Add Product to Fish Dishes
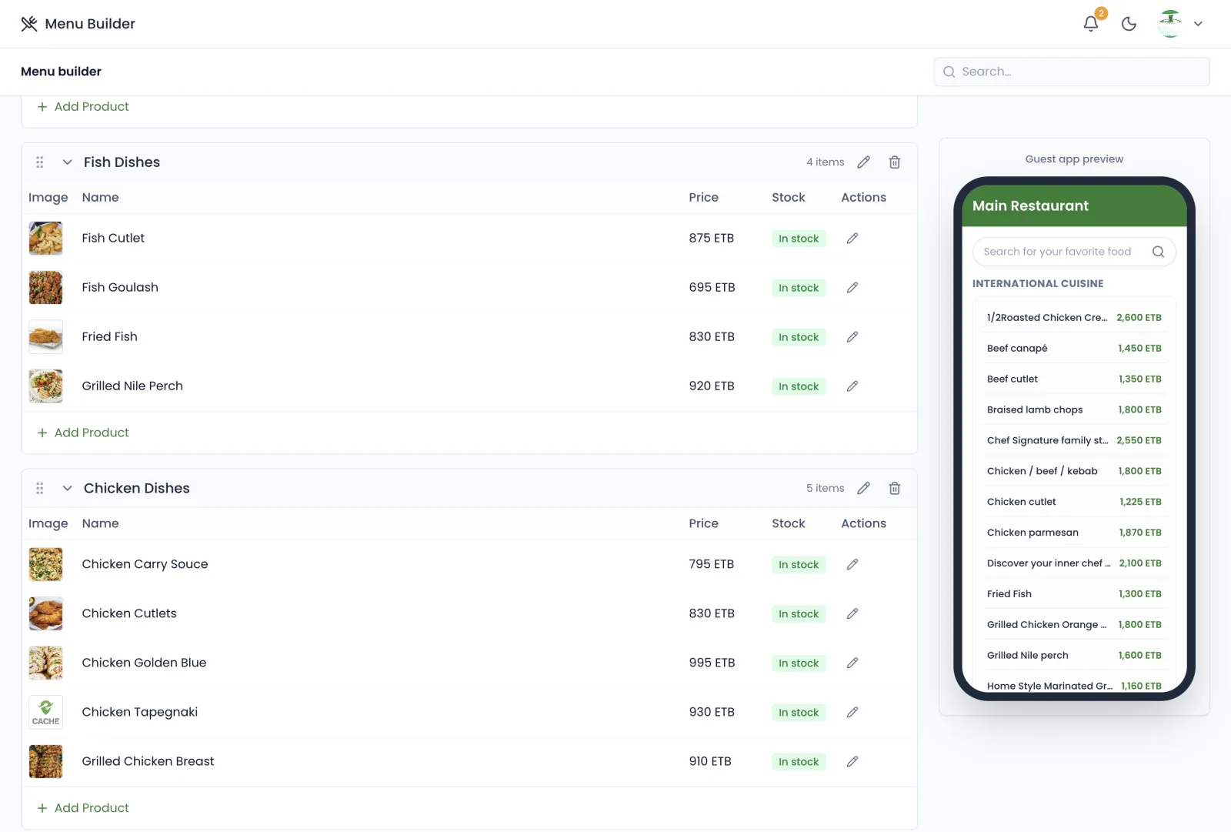1231x832 pixels. [x=83, y=433]
